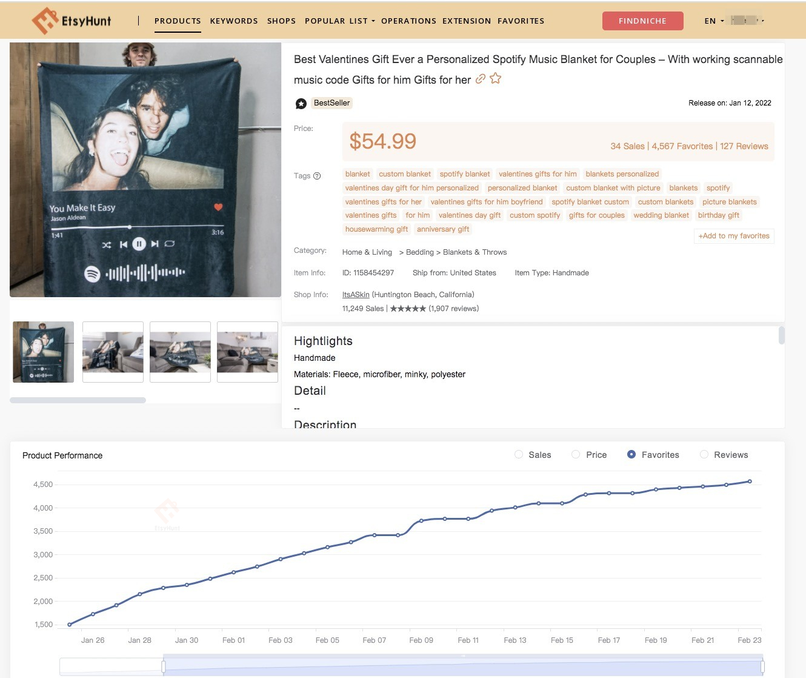The width and height of the screenshot is (806, 678).
Task: Click the FINDNICHE button
Action: [642, 20]
